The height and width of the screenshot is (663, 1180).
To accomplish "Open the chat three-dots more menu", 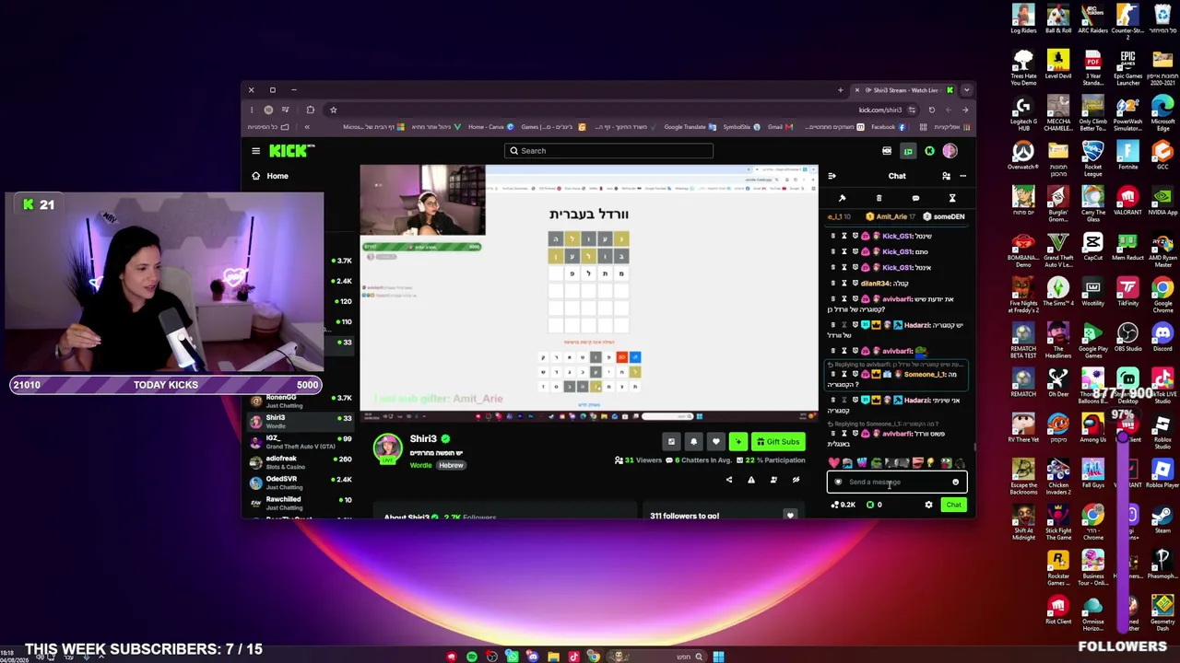I will [x=962, y=176].
